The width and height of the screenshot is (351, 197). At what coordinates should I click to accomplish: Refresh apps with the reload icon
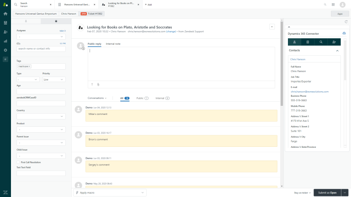point(346,22)
